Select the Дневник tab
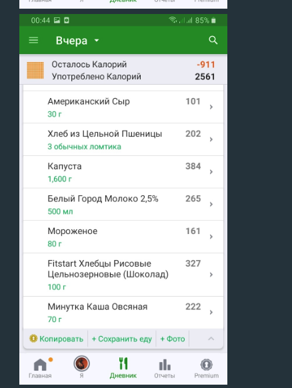Viewport: 292px width, 388px height. pos(123,368)
